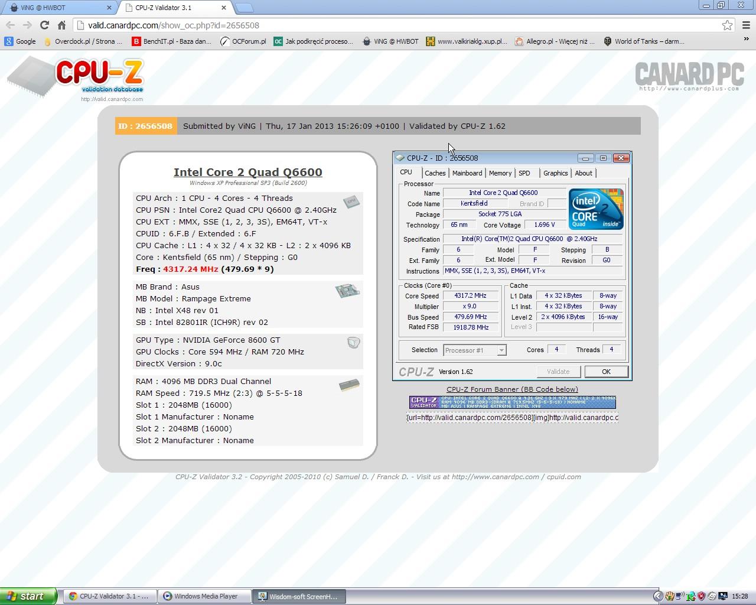Click the GPU icon beside GPU Type
Image resolution: width=756 pixels, height=605 pixels.
(353, 342)
